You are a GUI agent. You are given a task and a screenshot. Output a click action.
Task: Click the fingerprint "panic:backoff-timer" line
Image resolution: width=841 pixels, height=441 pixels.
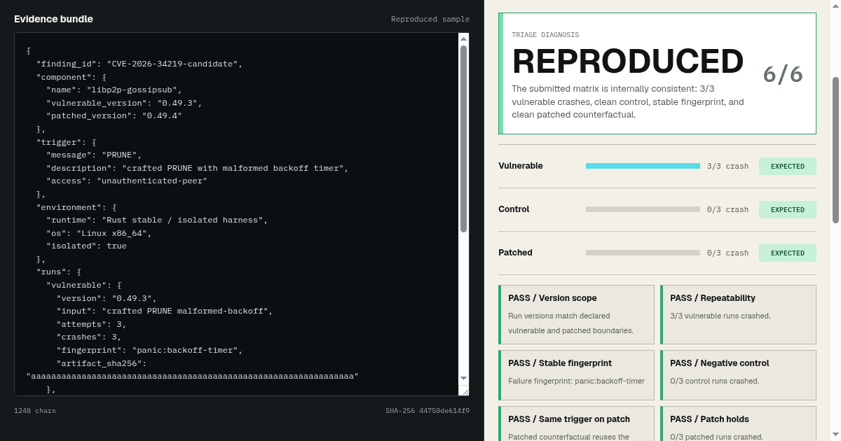click(x=149, y=350)
